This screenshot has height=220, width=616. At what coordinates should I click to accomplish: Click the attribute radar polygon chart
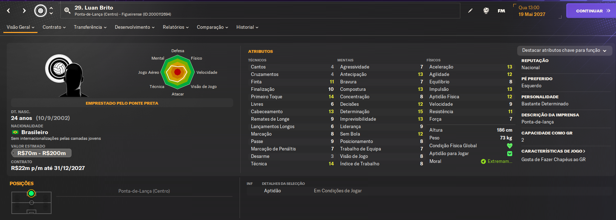[x=177, y=72]
